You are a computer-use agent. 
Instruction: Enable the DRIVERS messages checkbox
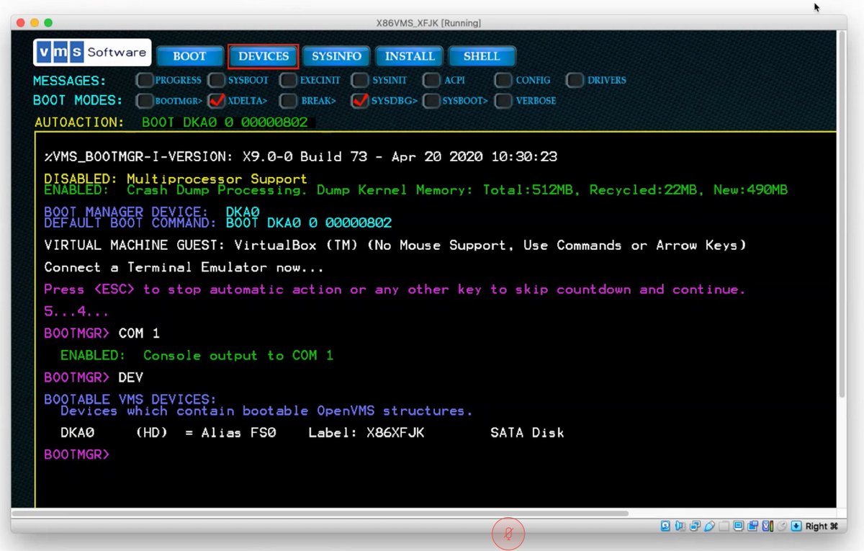click(575, 80)
